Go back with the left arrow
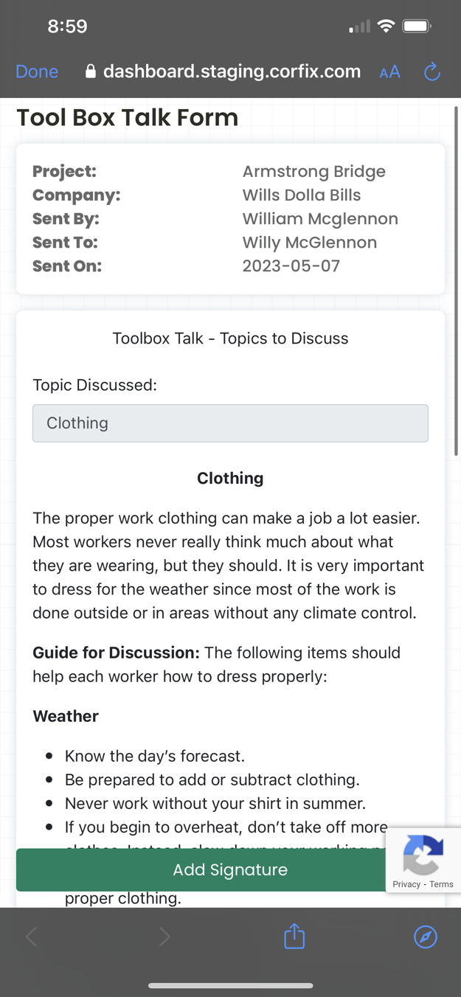Viewport: 461px width, 997px height. [x=31, y=937]
